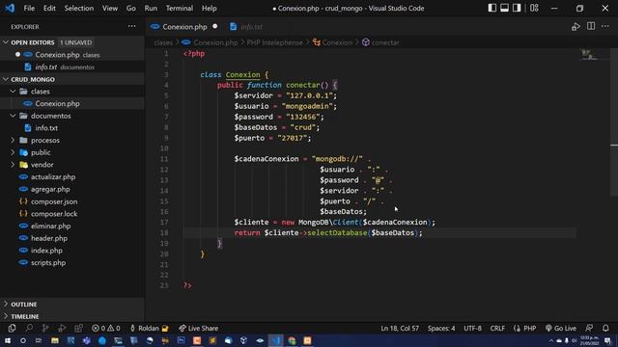The height and width of the screenshot is (347, 618).
Task: Open actualizar.php in the explorer
Action: 53,176
